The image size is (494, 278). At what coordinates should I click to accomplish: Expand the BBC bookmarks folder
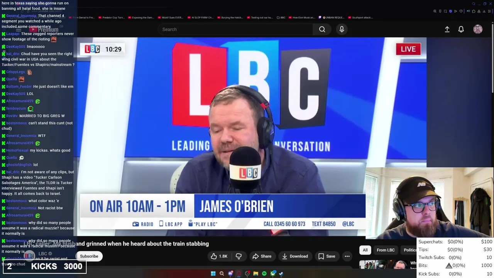281,17
